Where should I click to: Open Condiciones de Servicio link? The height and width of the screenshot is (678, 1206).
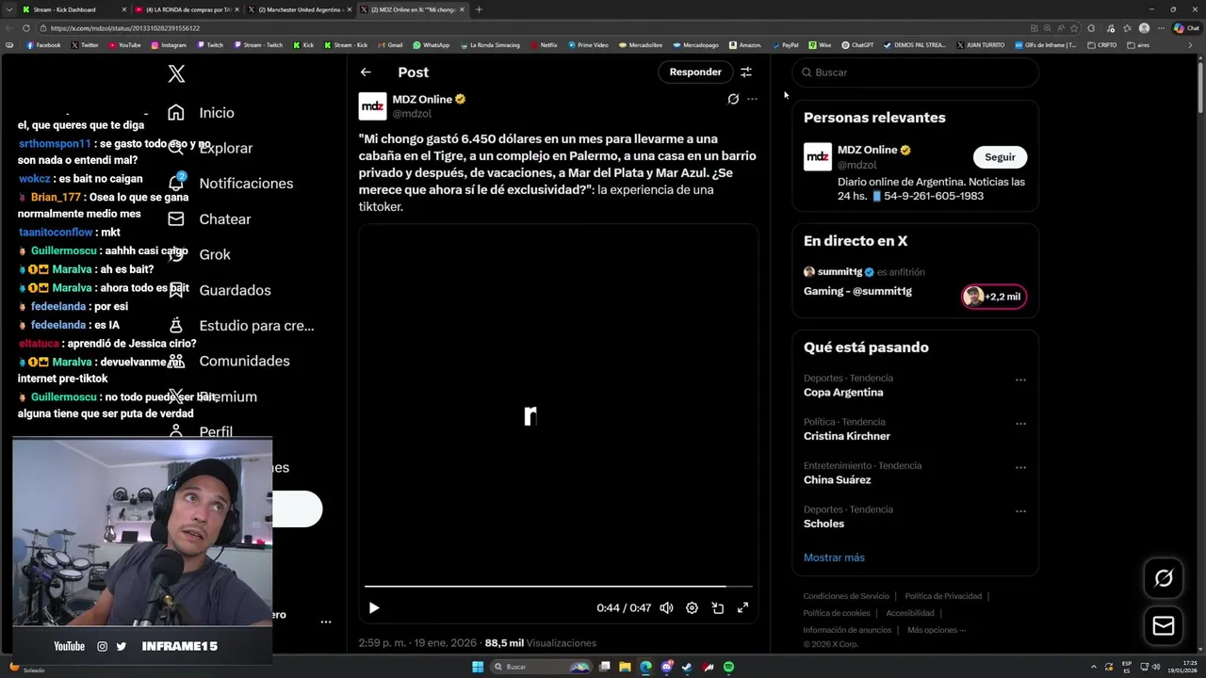[x=846, y=596]
